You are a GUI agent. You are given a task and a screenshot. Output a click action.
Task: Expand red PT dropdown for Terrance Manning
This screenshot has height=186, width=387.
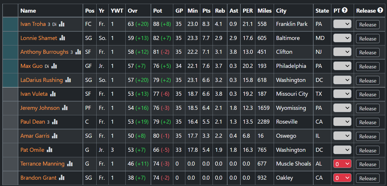(x=342, y=164)
